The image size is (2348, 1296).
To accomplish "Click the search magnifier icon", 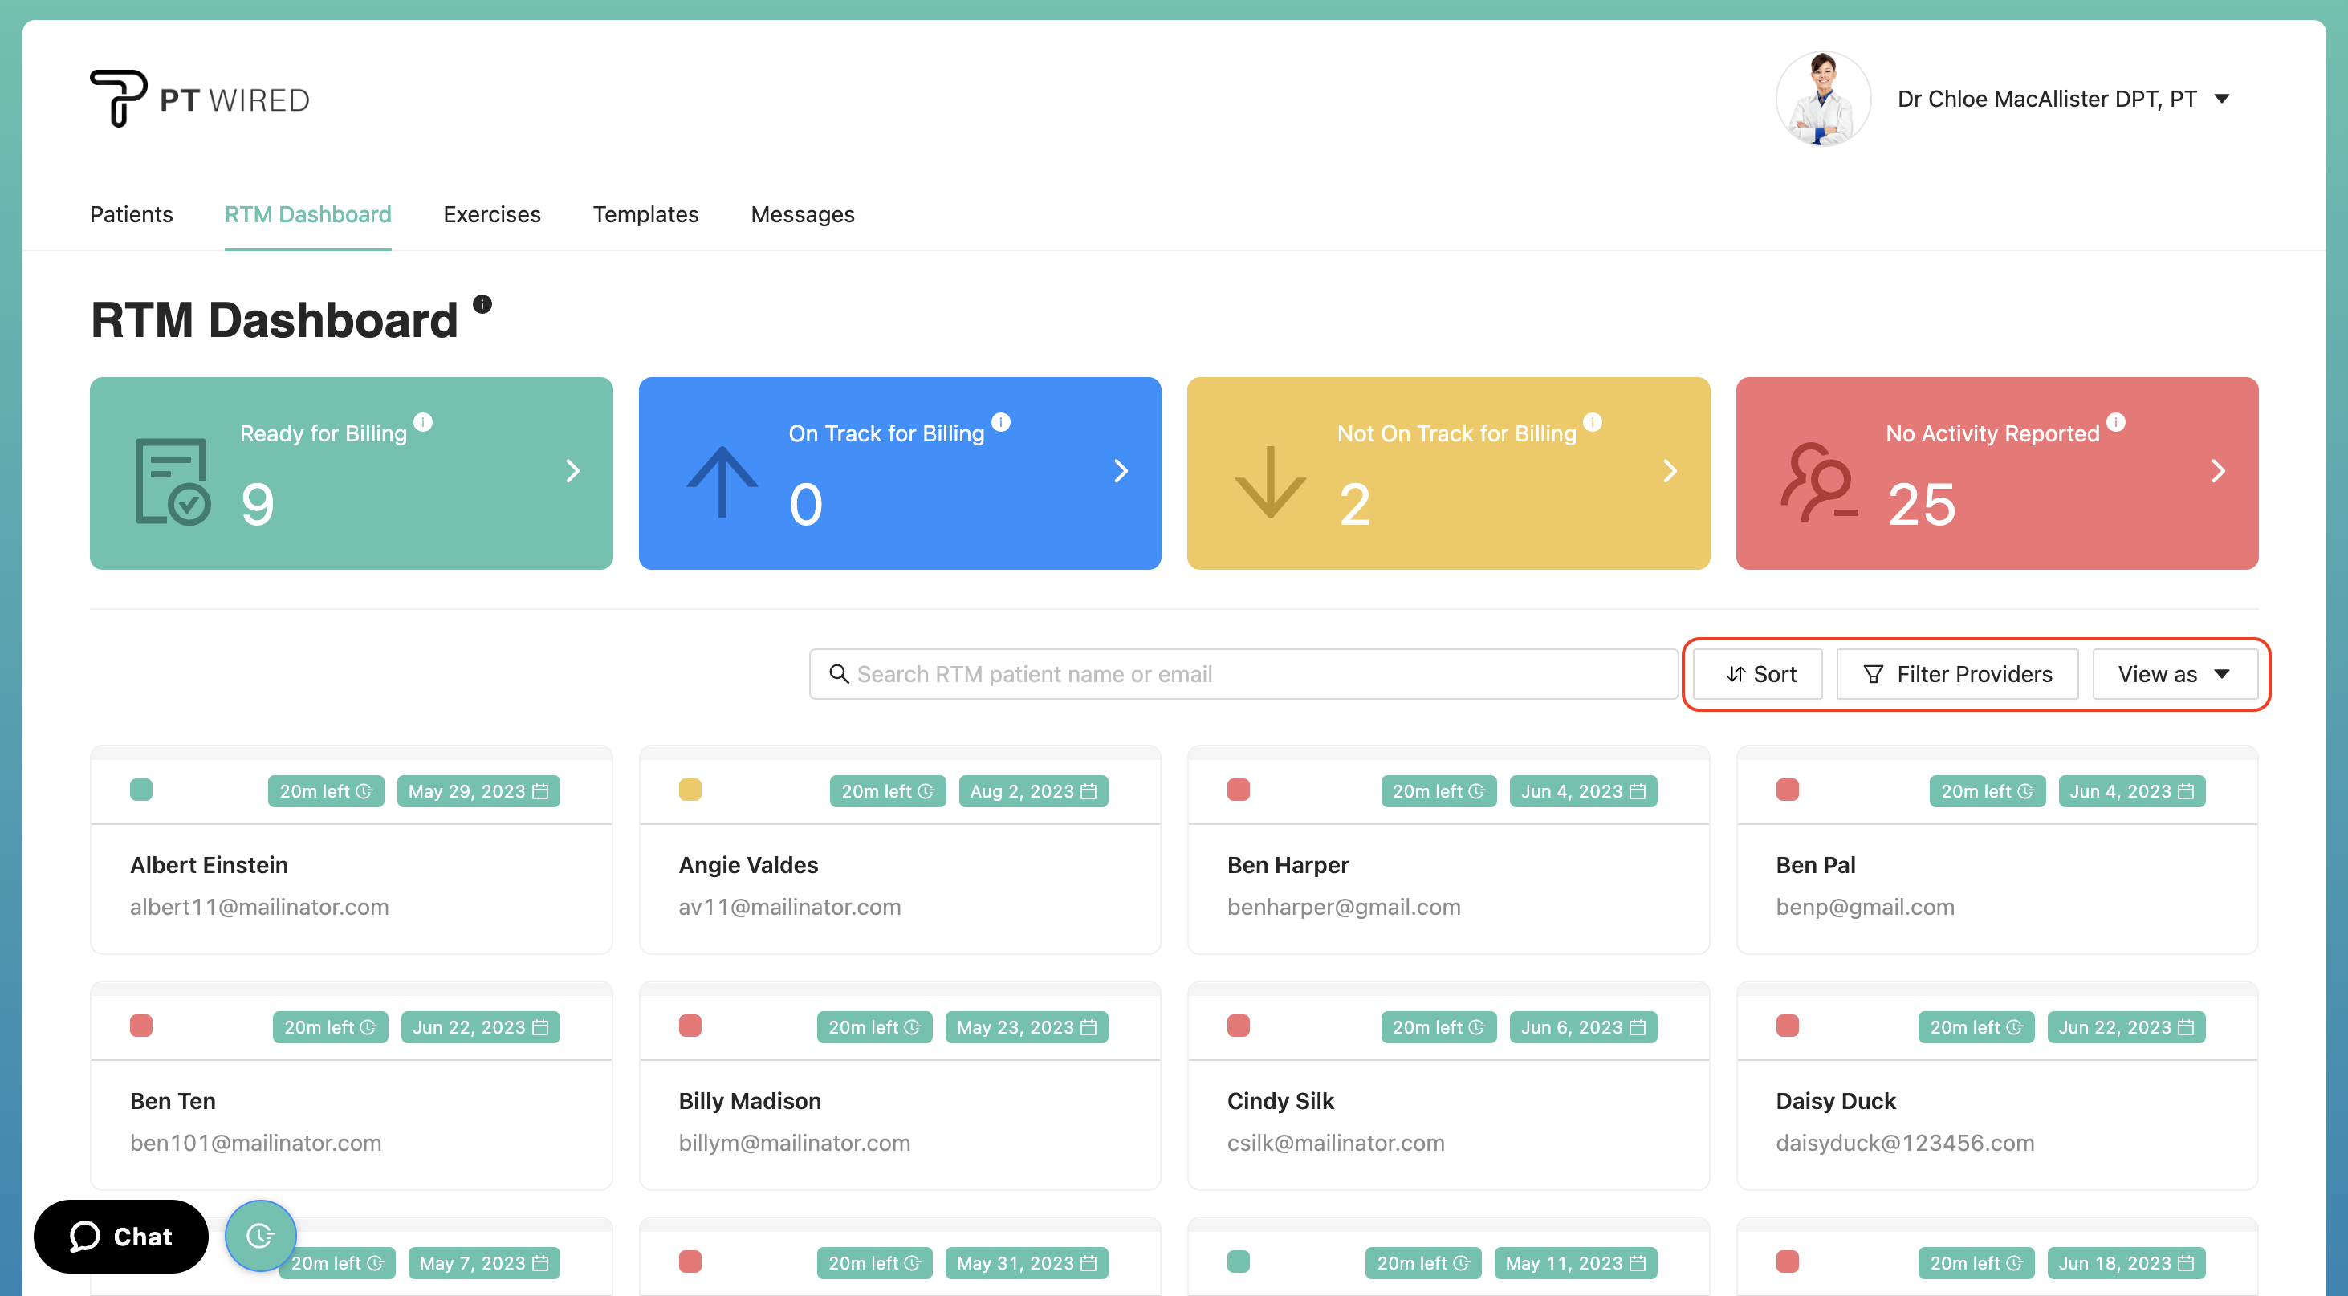I will [x=839, y=674].
